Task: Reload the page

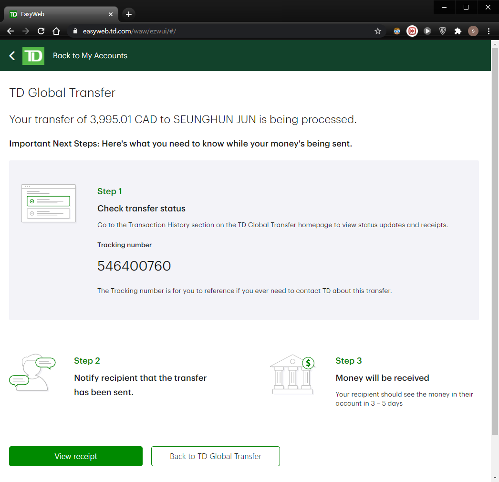Action: pos(41,31)
